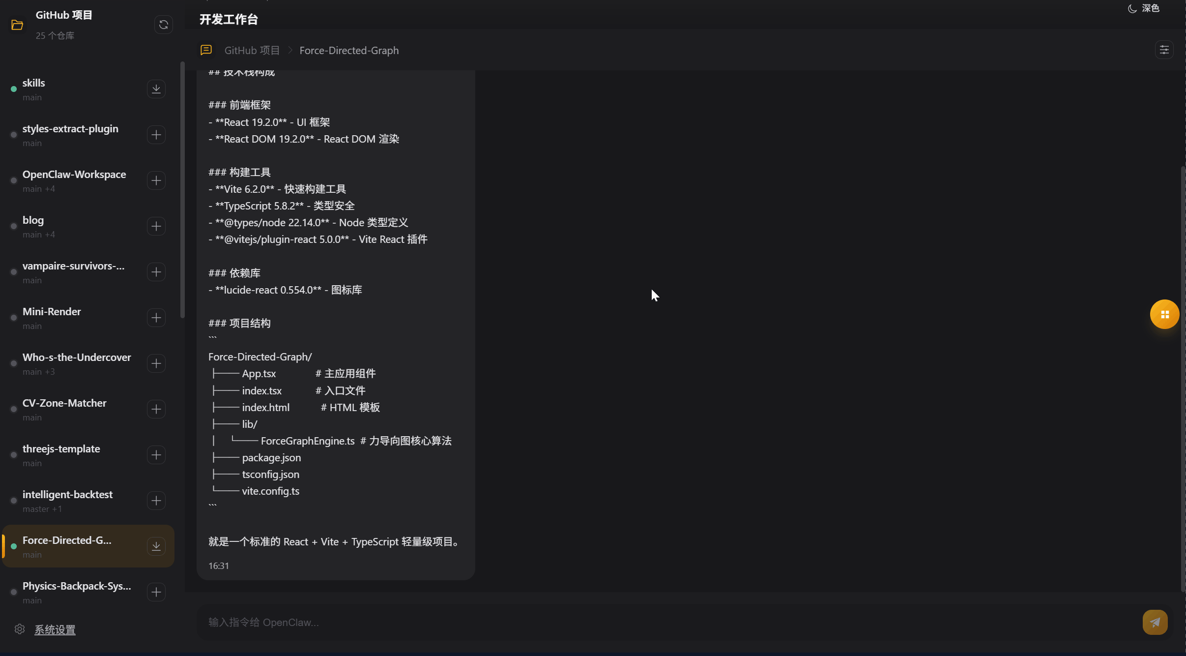Select the CV-Zone-Matcher repository
The height and width of the screenshot is (656, 1186).
(x=88, y=409)
